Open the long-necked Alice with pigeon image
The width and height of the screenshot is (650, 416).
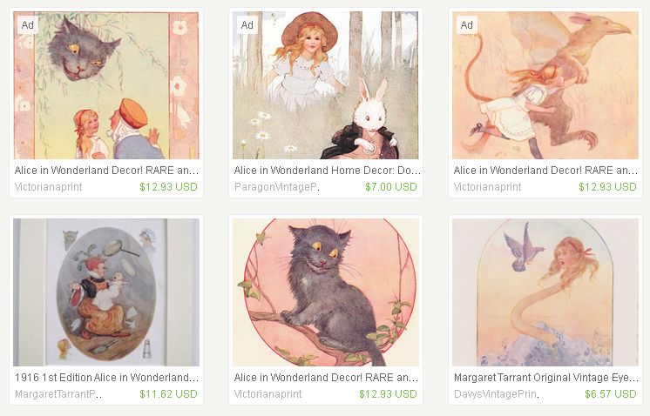pyautogui.click(x=545, y=292)
